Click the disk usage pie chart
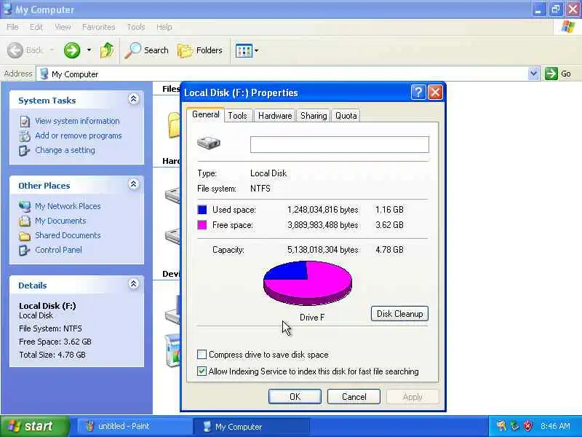The height and width of the screenshot is (437, 582). coord(307,283)
